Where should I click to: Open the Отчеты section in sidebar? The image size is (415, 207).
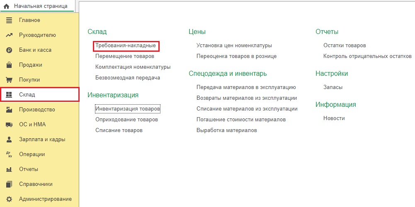[39, 169]
